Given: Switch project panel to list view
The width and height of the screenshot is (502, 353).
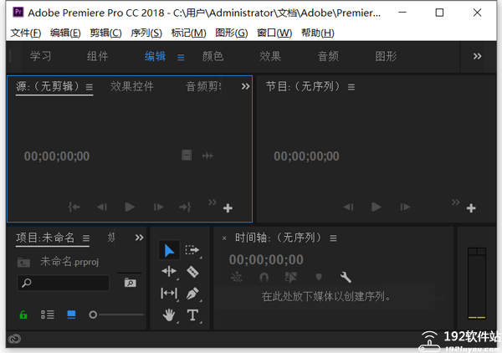Looking at the screenshot, I should click(x=48, y=315).
